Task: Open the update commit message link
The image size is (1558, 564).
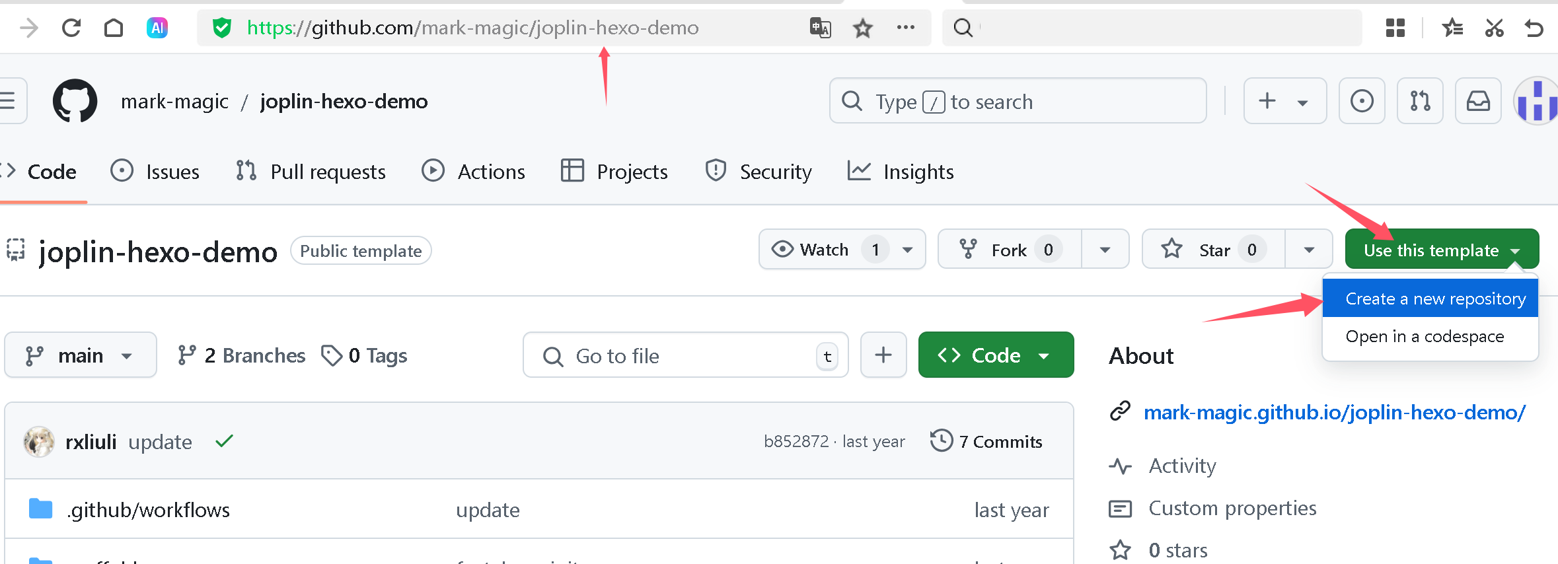Action: (x=161, y=442)
